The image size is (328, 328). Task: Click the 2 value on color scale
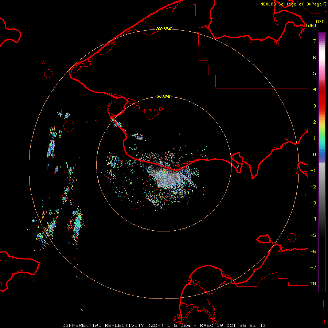click(315, 122)
